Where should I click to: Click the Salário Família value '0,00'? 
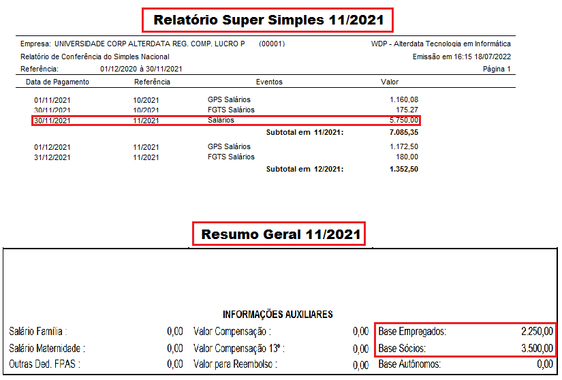pyautogui.click(x=175, y=332)
